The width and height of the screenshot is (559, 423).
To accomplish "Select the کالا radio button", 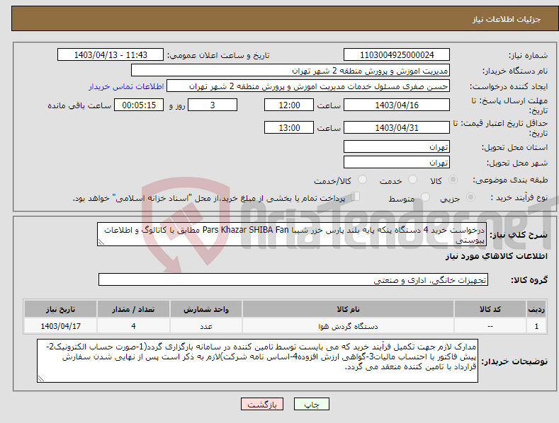I will [453, 180].
